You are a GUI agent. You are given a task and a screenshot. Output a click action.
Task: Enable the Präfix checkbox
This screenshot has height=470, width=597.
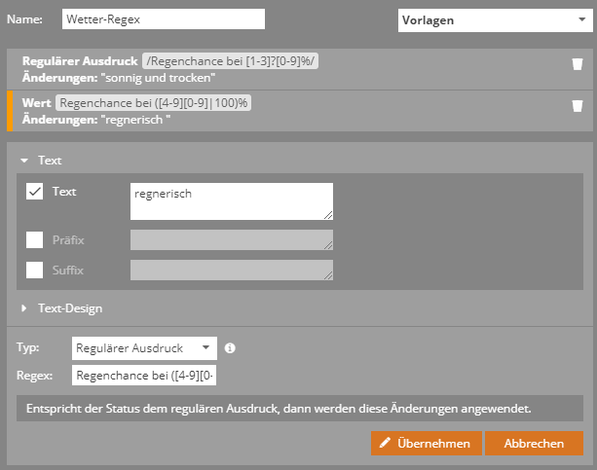(35, 239)
